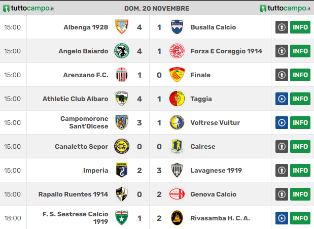Screen dimensions: 314x229
Task: Play the Athletic Club Albaro vs Taggia video
Action: point(282,99)
